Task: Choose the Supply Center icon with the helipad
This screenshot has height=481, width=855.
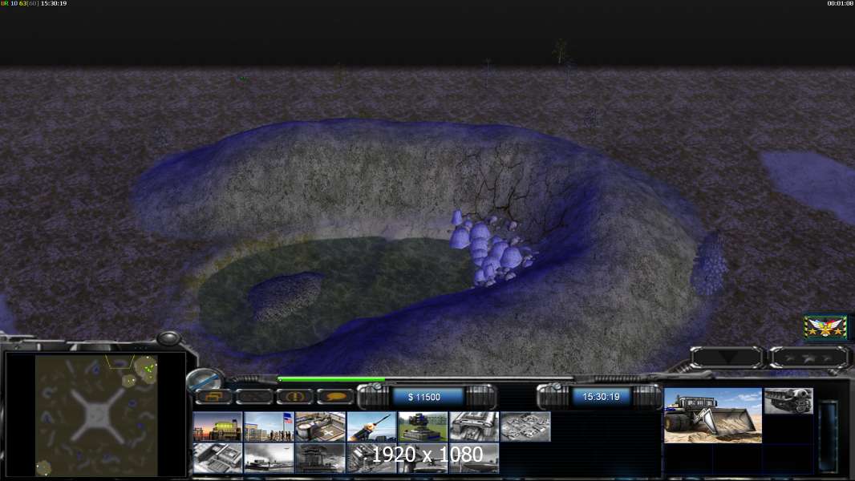Action: [320, 426]
